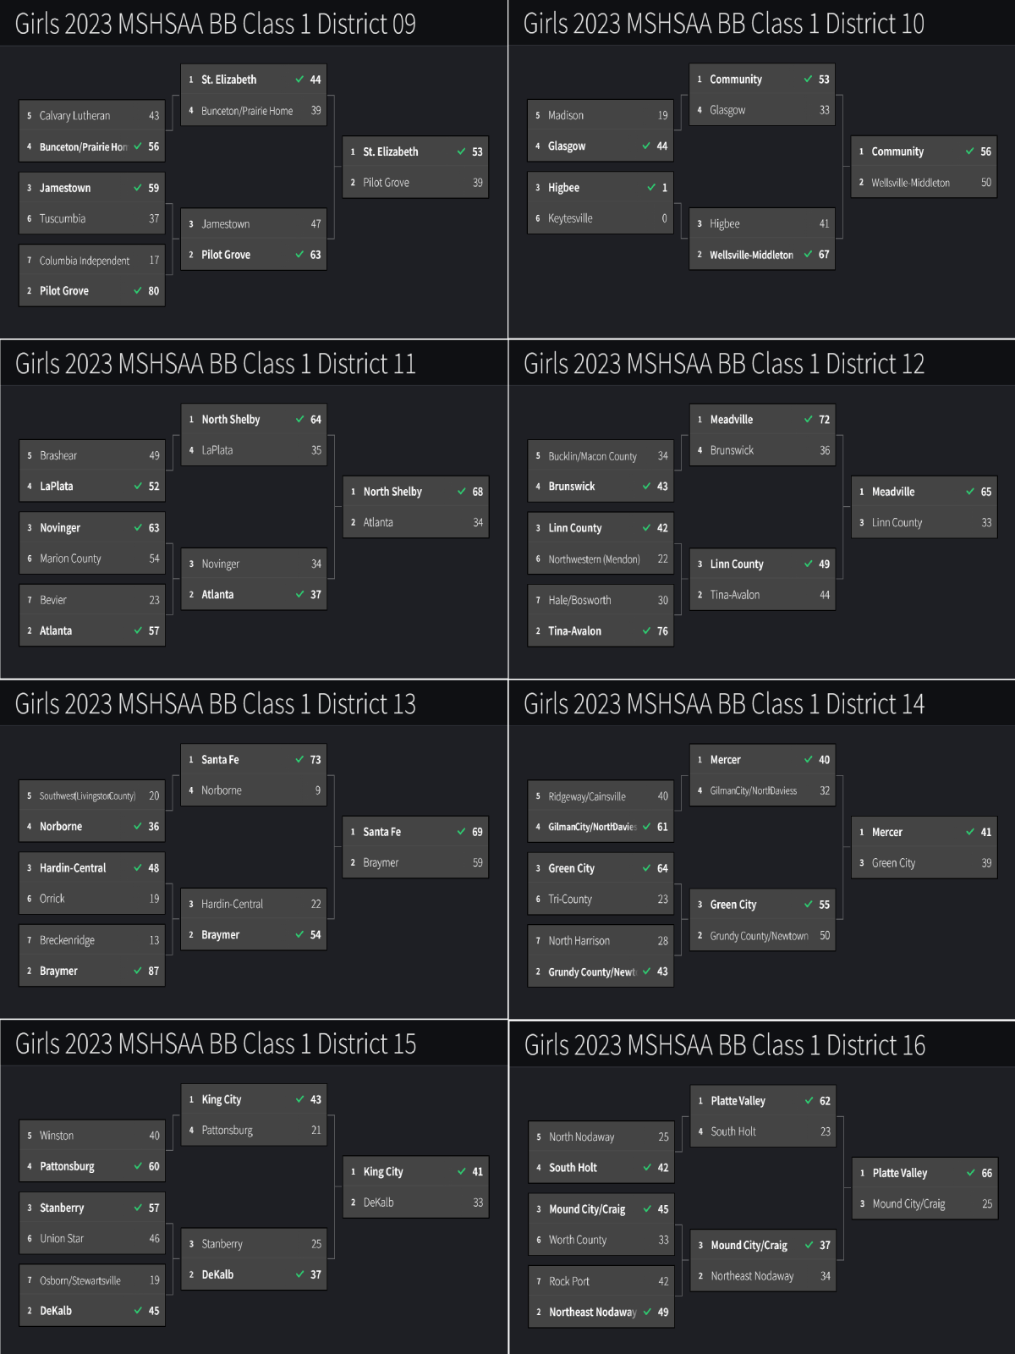Select the District 15 bracket title
1015x1354 pixels.
pyautogui.click(x=216, y=1044)
